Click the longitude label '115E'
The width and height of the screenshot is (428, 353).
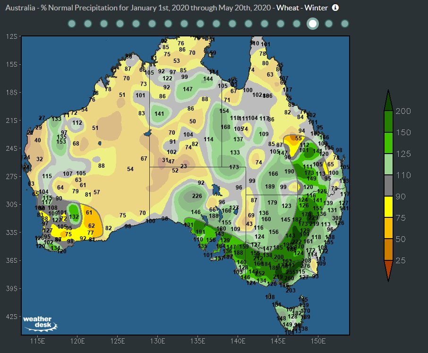37,341
